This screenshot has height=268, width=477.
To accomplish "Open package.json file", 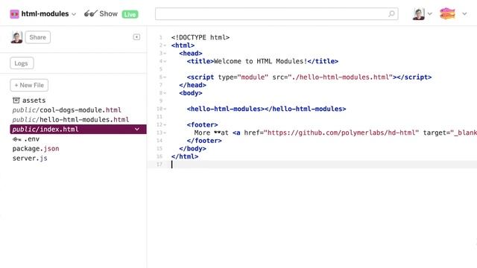I will click(36, 149).
